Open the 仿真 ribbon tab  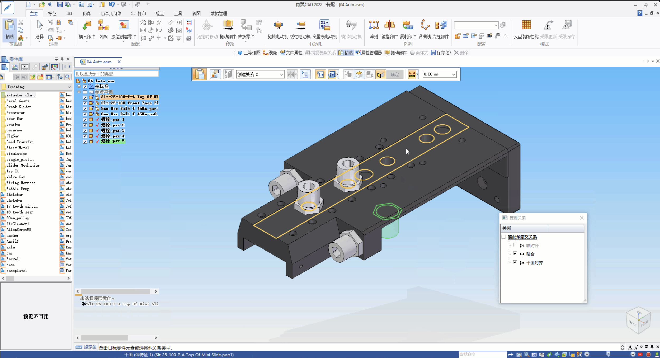point(86,13)
